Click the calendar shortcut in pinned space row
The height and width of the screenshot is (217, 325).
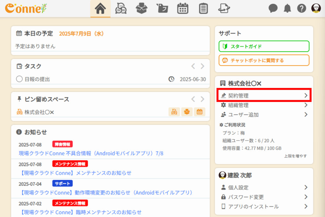(200, 112)
